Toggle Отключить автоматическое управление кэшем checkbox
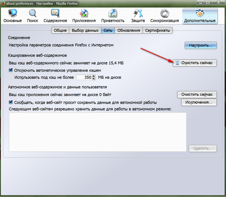The width and height of the screenshot is (226, 197). click(11, 70)
